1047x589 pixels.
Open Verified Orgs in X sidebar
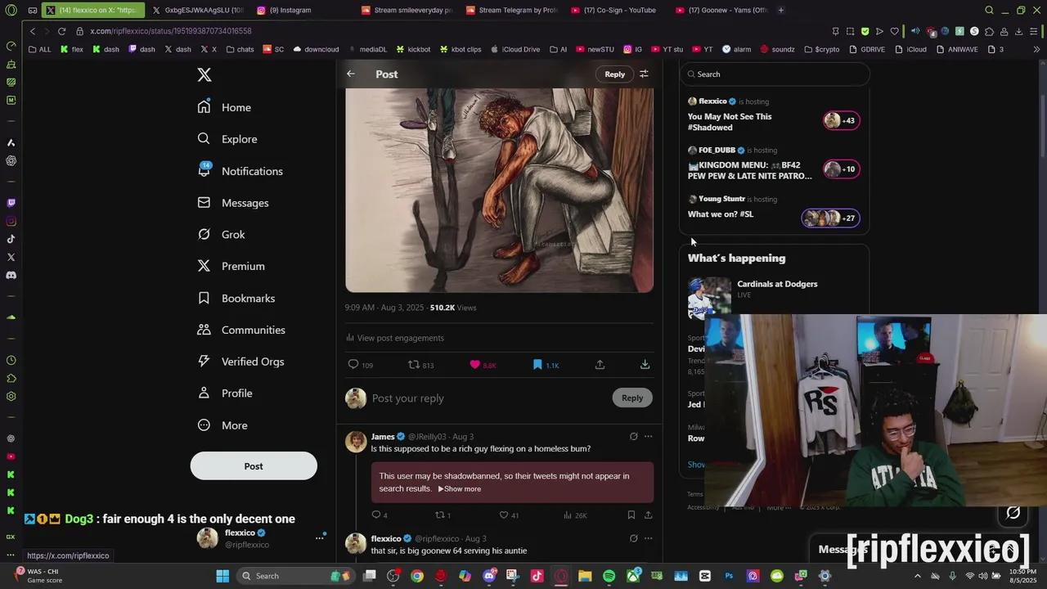(x=241, y=362)
